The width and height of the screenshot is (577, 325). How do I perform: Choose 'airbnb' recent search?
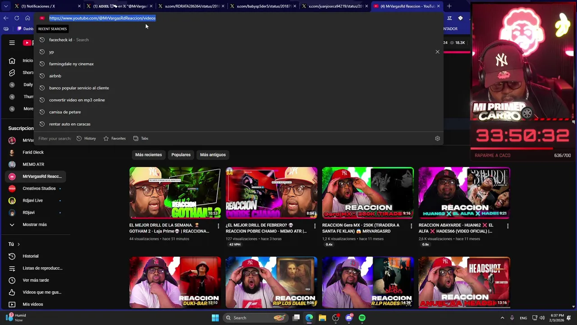(x=238, y=76)
